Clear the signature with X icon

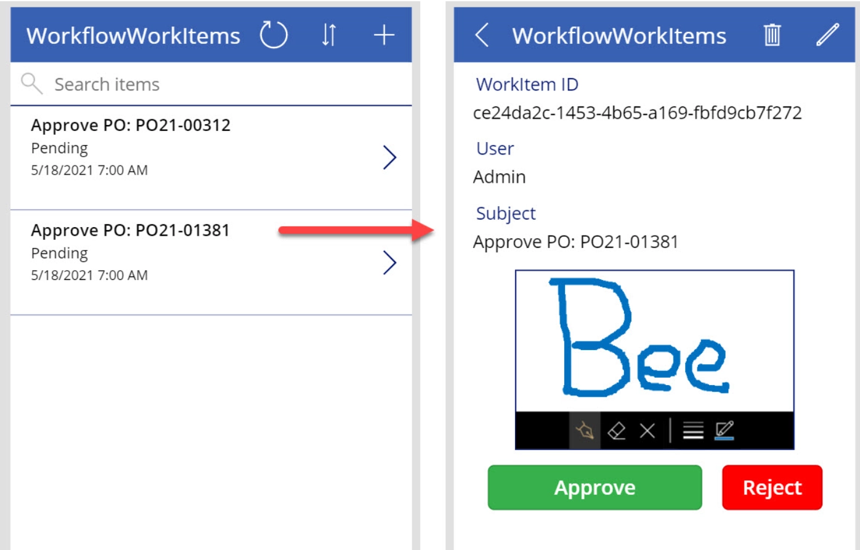point(647,431)
